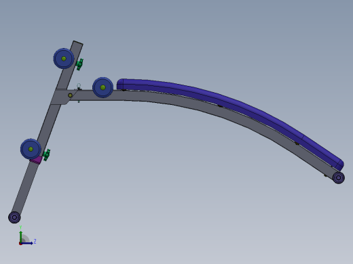Select the blue roller beside the bench pad

click(x=103, y=87)
